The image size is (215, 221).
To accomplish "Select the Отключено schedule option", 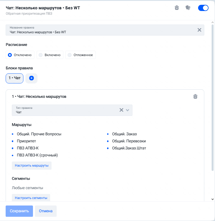I will point(20,55).
